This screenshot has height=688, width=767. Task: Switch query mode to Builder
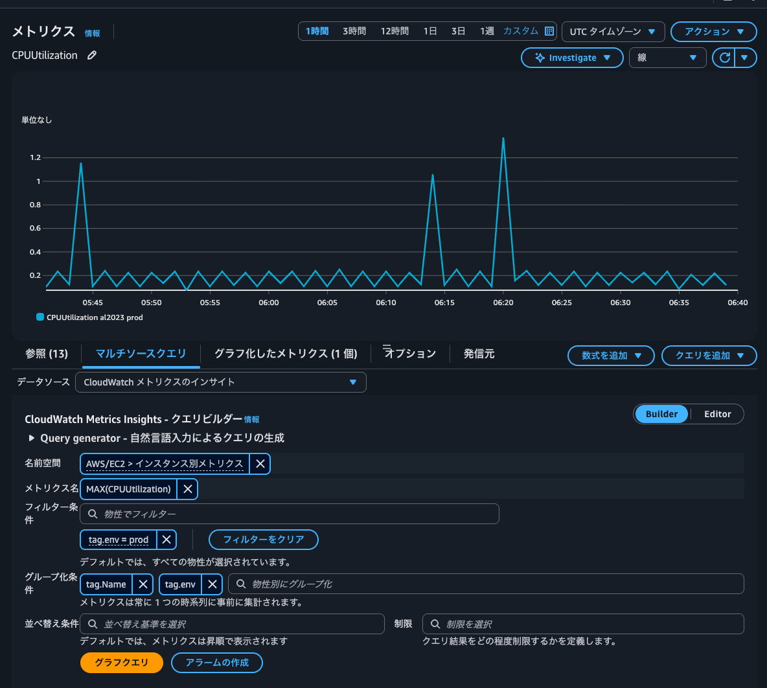pyautogui.click(x=661, y=414)
